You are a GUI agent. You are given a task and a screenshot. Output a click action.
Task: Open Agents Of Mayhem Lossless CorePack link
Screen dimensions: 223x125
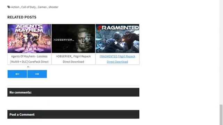29,59
